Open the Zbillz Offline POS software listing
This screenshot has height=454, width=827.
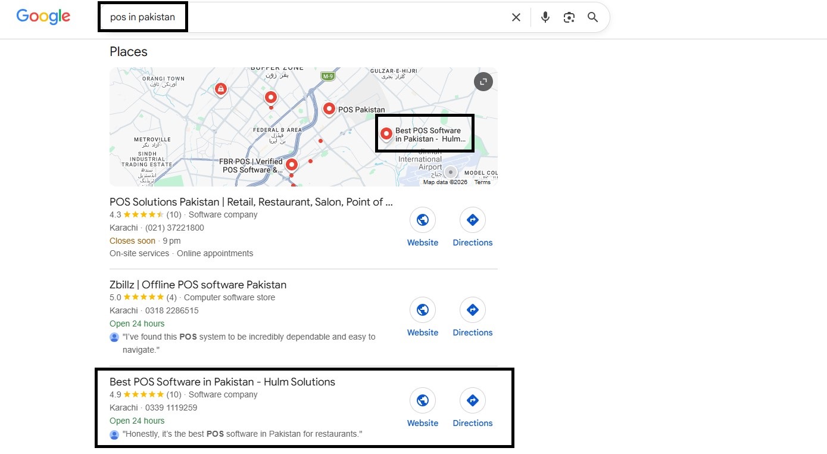click(x=198, y=285)
